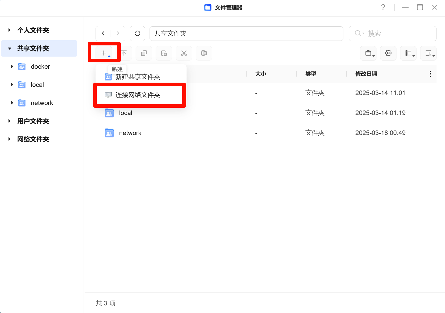Expand 个人文件夹 in the sidebar
The width and height of the screenshot is (445, 313).
click(x=9, y=30)
